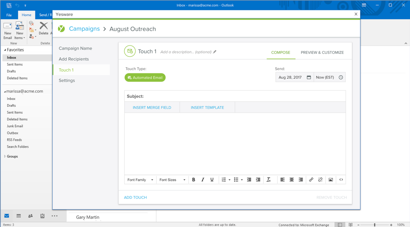Click into the Subject field
The height and width of the screenshot is (227, 410).
point(235,96)
